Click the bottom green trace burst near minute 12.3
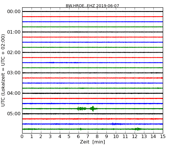The image size is (185, 148). [138, 129]
